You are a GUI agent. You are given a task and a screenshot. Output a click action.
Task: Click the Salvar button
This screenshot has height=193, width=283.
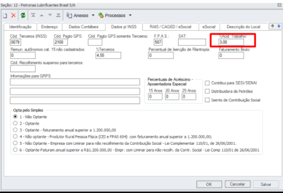point(266,184)
